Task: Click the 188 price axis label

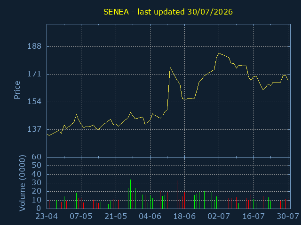Action: (34, 46)
